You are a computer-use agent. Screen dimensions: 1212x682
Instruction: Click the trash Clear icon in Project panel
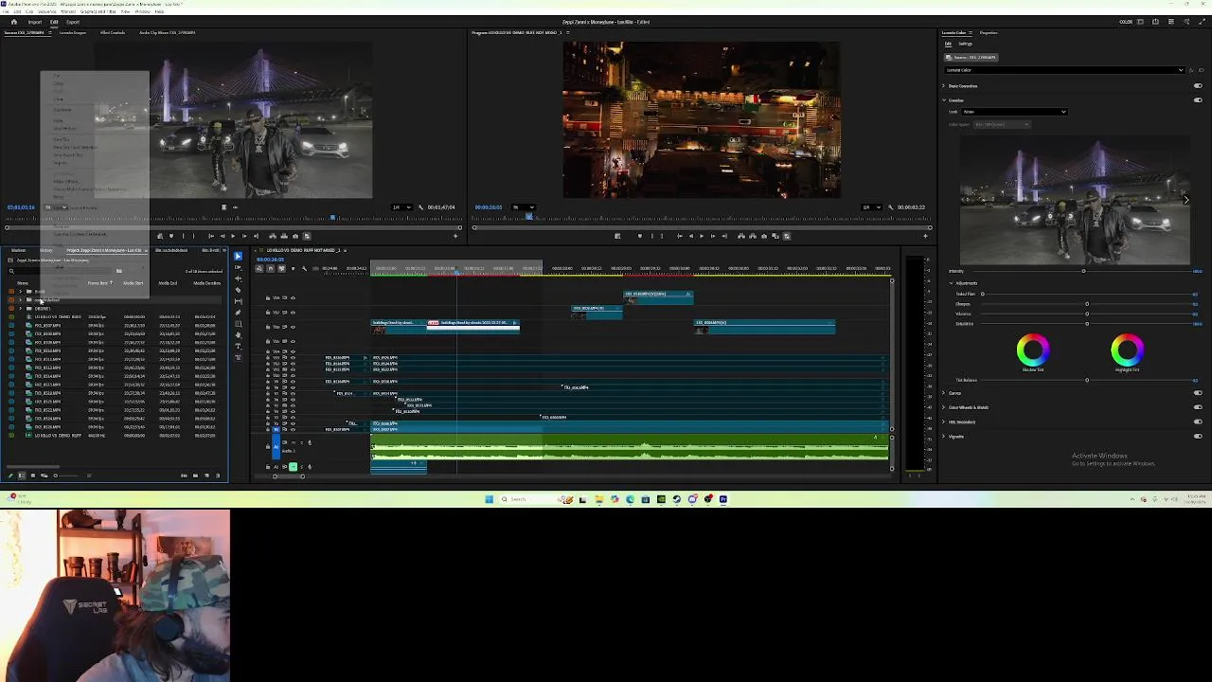(x=219, y=476)
